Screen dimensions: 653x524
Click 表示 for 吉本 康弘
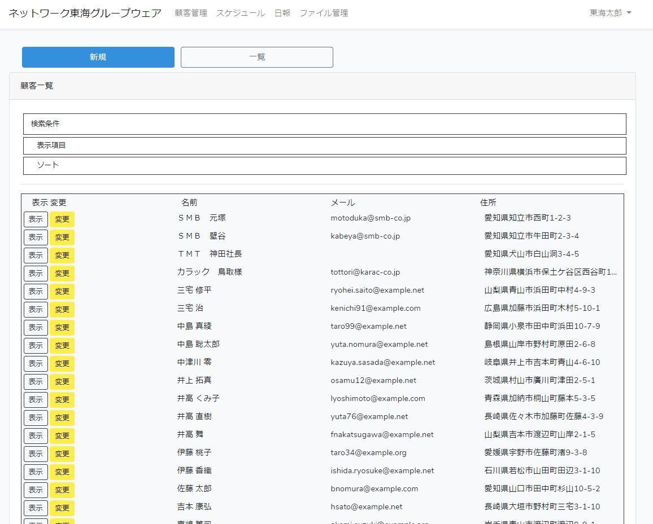[36, 508]
